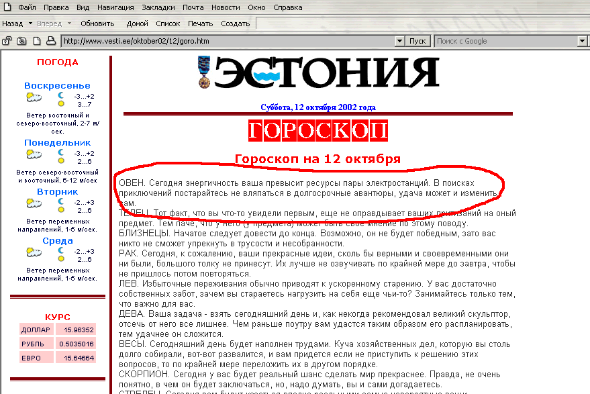Click the Среда day heading
This screenshot has height=394, width=590.
58,241
